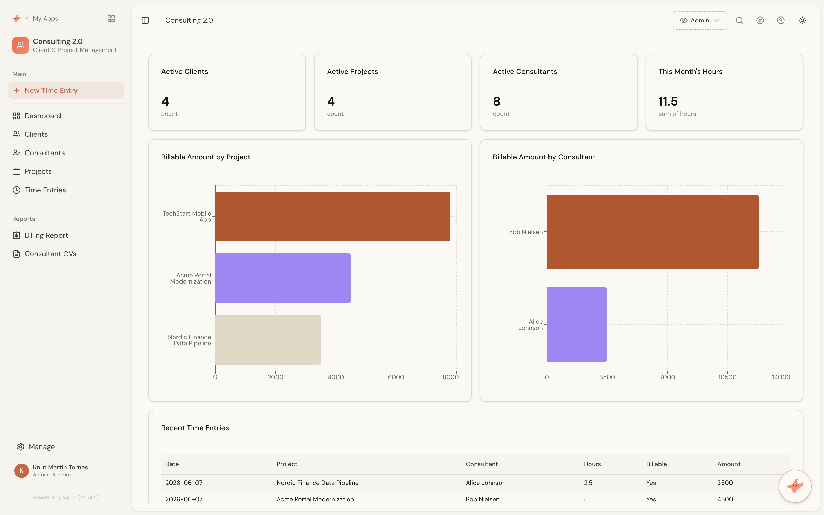Click the search magnifier icon
This screenshot has height=515, width=824.
pyautogui.click(x=740, y=20)
